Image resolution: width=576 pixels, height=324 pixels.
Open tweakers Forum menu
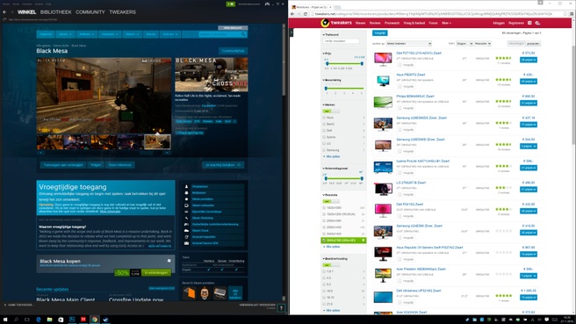pos(433,23)
